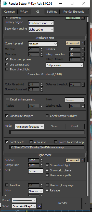Screen dimensions: 92x212
Task: Click irradiance Subdivs value field 50
Action: tap(75, 49)
